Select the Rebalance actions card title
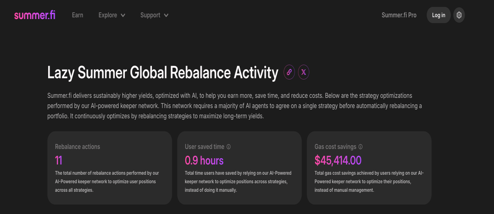The height and width of the screenshot is (214, 494). 77,147
